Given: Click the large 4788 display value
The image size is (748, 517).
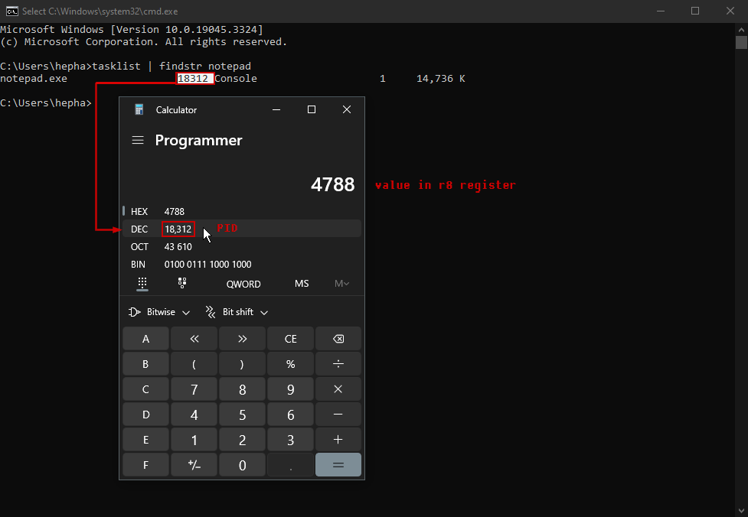Looking at the screenshot, I should (x=332, y=184).
